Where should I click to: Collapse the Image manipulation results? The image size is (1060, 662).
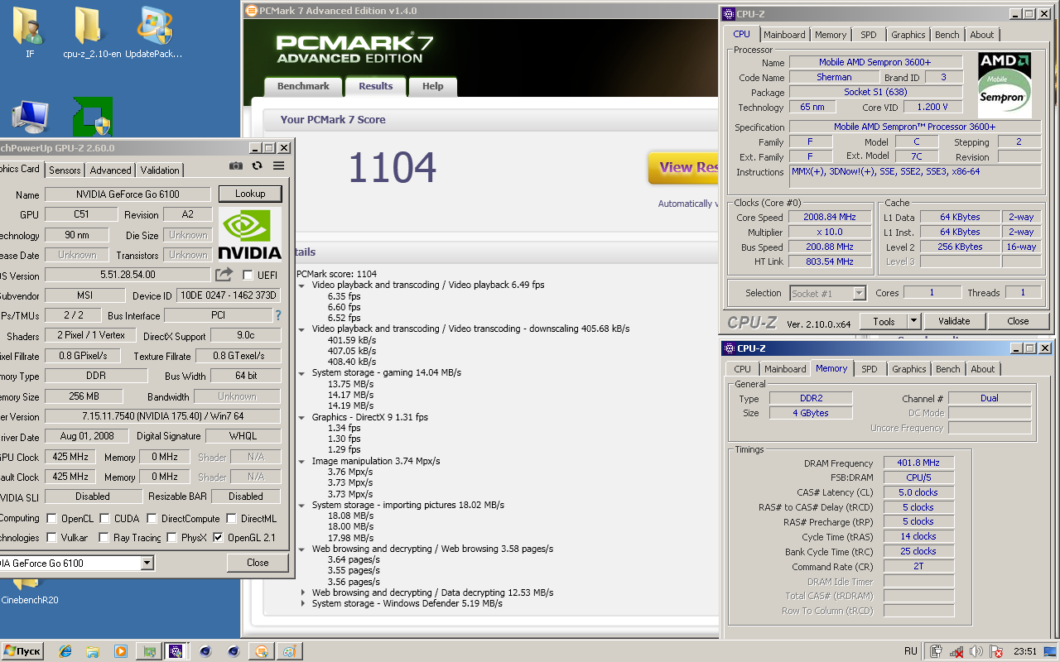[302, 461]
